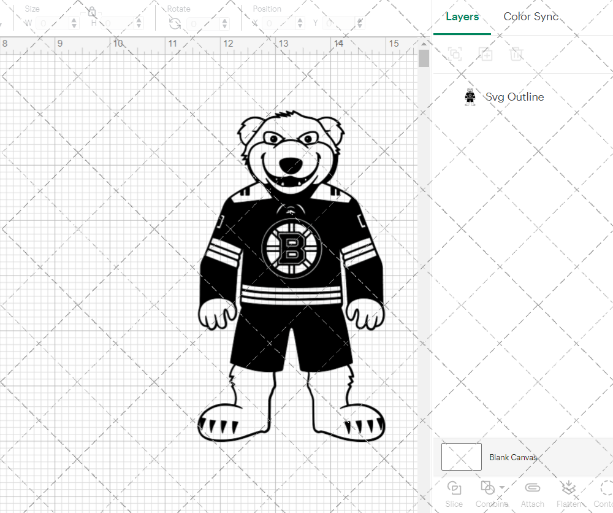Viewport: 613px width, 513px height.
Task: Click the size lock aspect ratio toggle
Action: [x=91, y=12]
